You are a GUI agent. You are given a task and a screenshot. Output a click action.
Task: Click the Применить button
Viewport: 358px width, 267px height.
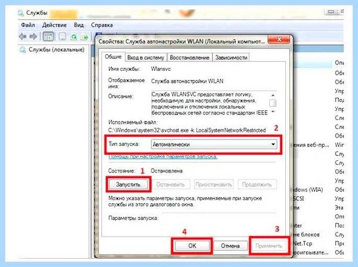(268, 246)
